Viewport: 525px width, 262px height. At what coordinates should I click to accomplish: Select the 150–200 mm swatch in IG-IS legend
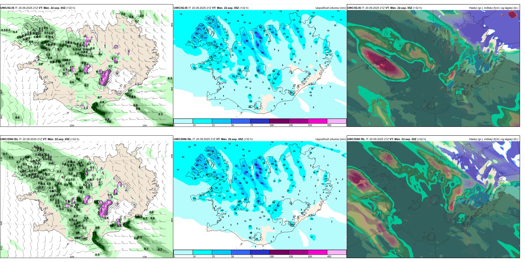tap(298, 121)
